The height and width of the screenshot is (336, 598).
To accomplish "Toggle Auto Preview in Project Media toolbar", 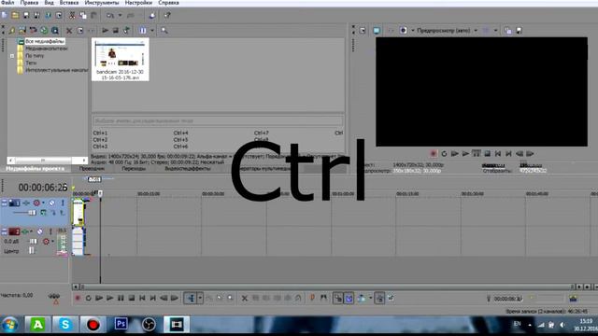I will [126, 31].
